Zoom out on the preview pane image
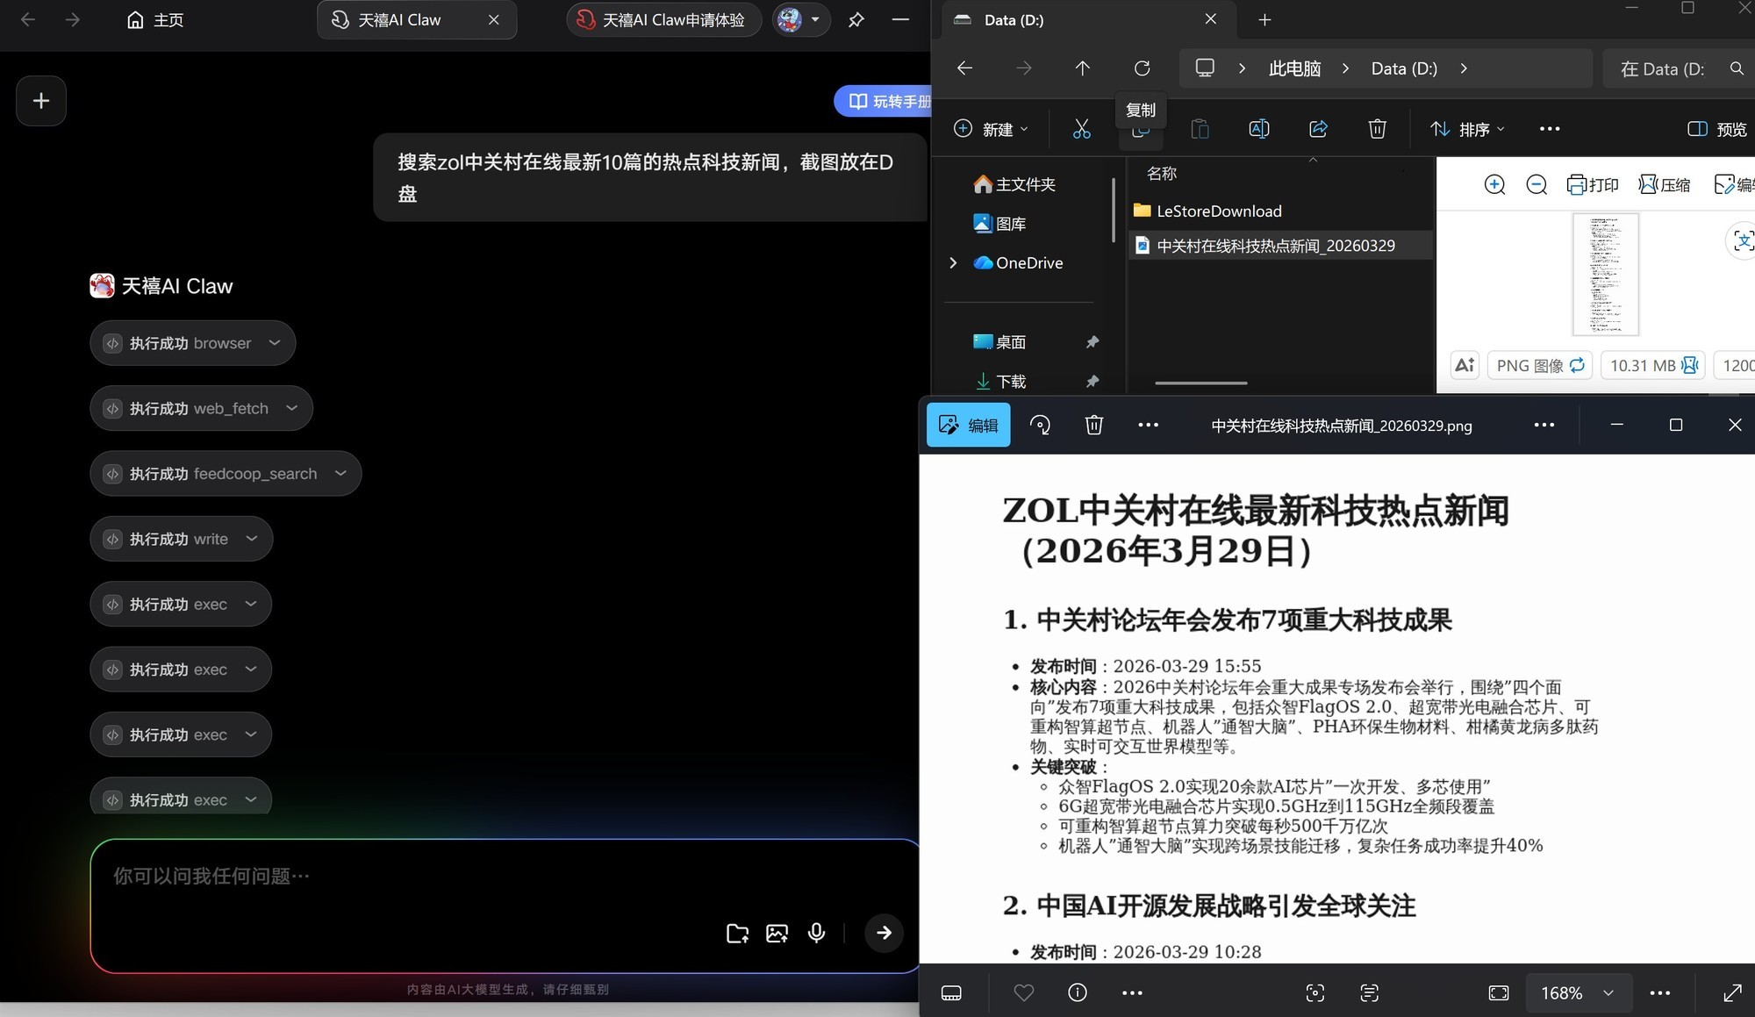1755x1017 pixels. (x=1537, y=184)
